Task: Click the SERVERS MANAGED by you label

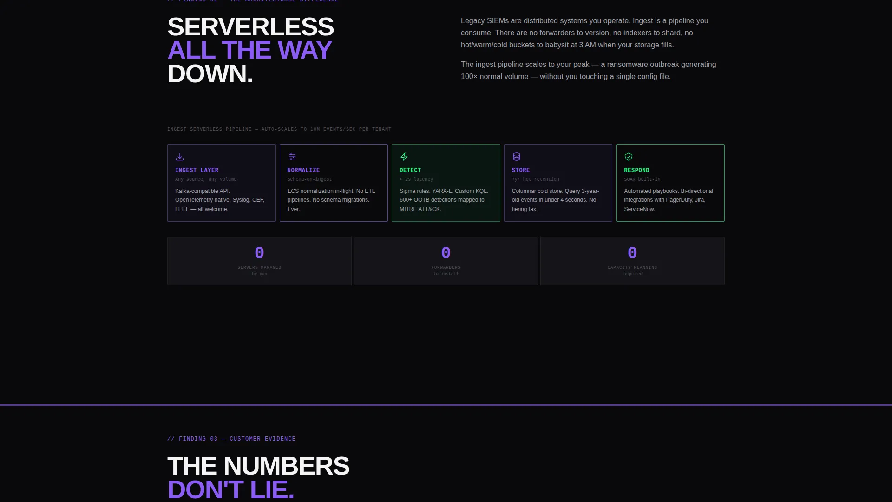Action: (259, 271)
